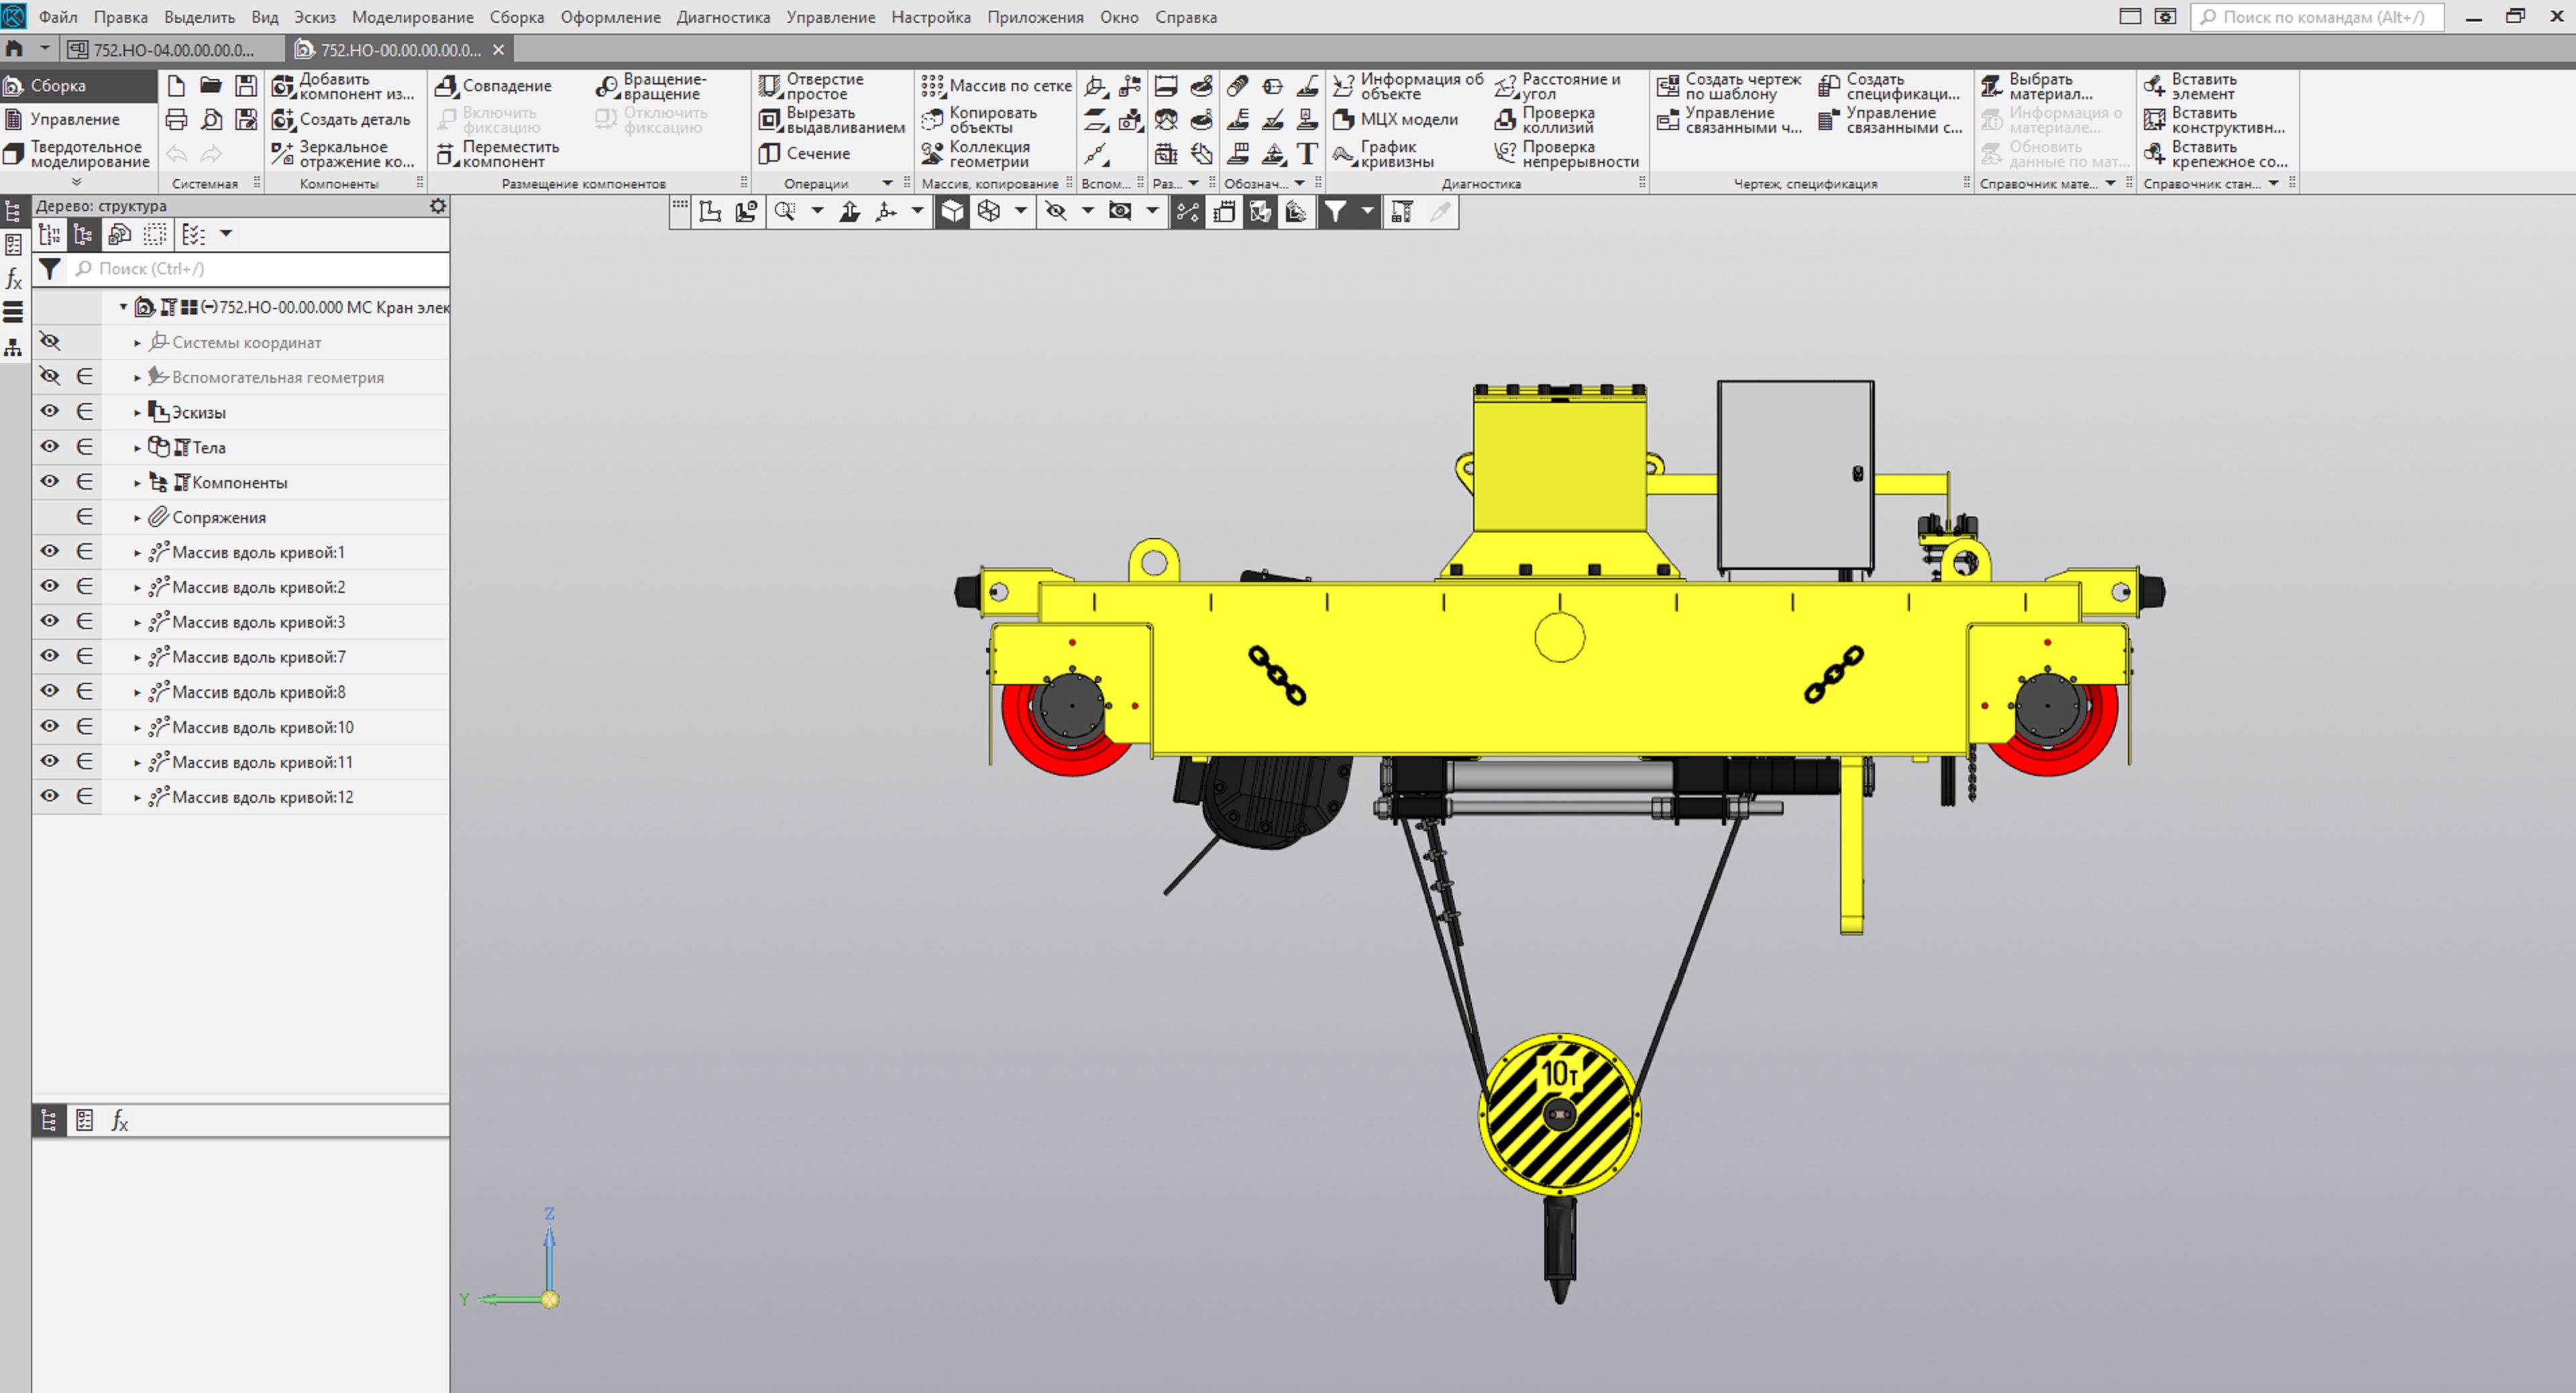
Task: Toggle visibility of Компоненты node
Action: [49, 482]
